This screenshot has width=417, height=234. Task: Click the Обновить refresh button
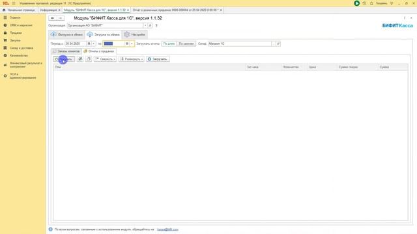tap(64, 59)
